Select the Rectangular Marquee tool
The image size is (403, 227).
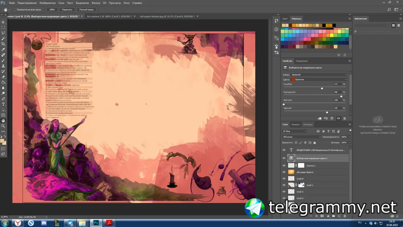pyautogui.click(x=3, y=27)
